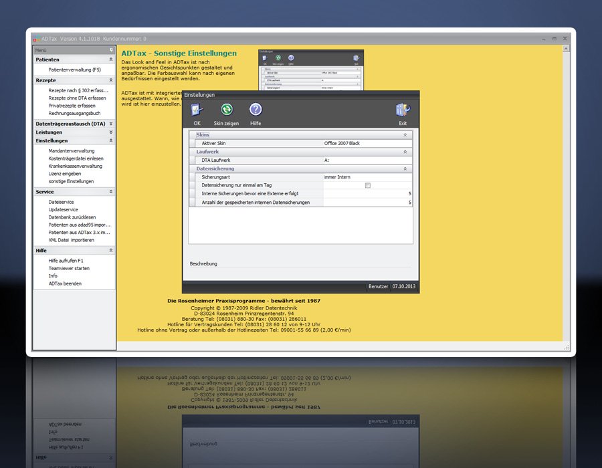The width and height of the screenshot is (602, 468).
Task: Select Hilfe aufrufen F1
Action: point(66,261)
